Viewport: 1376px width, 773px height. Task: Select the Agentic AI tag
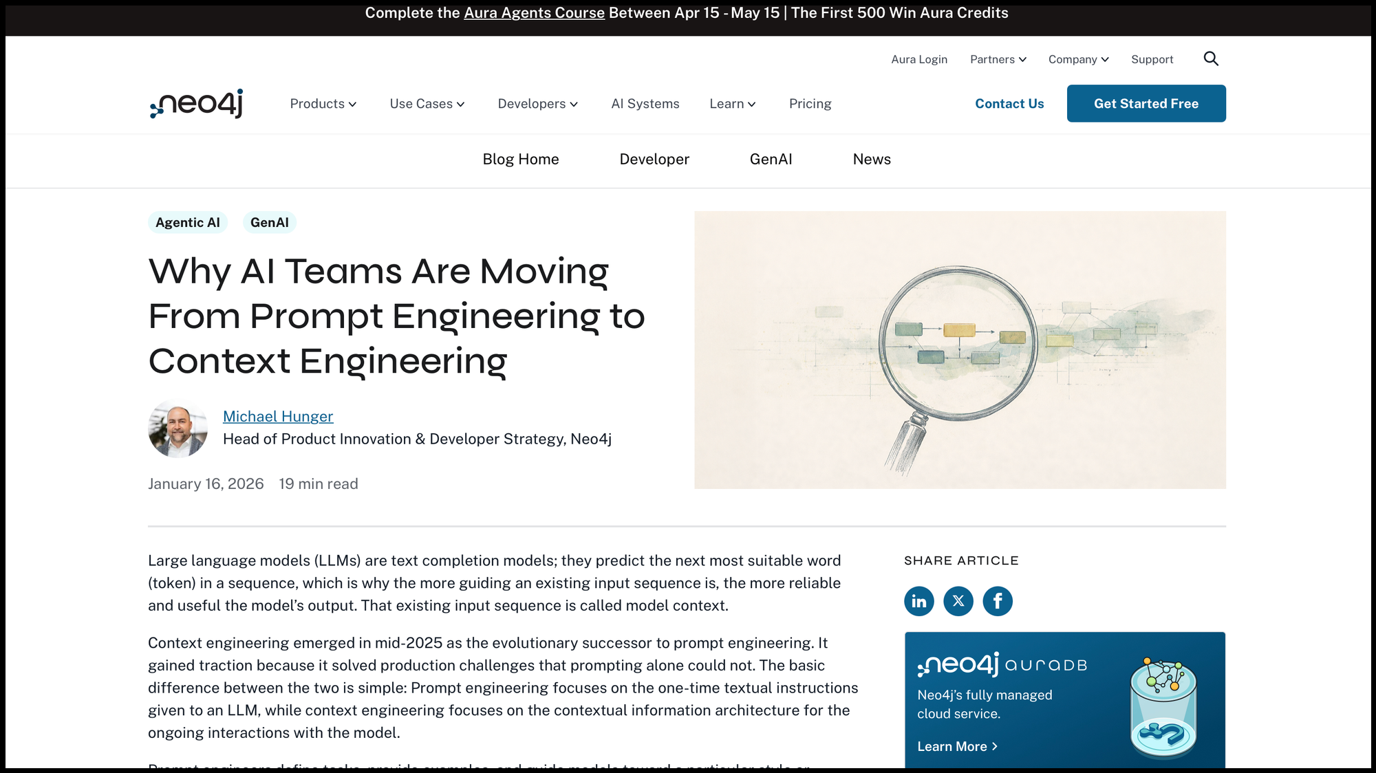(187, 223)
